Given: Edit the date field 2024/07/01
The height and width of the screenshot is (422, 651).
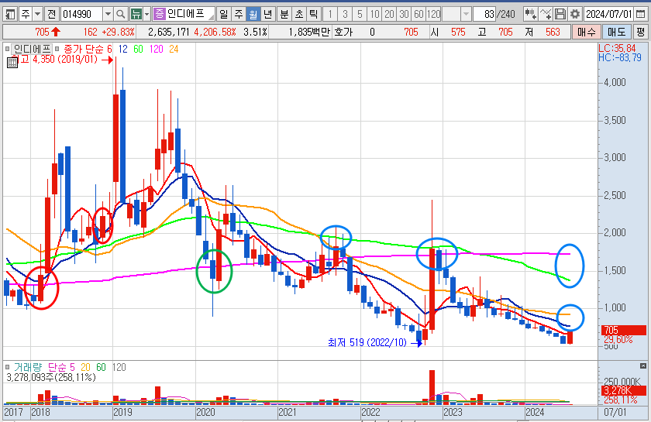Looking at the screenshot, I should click(x=608, y=15).
